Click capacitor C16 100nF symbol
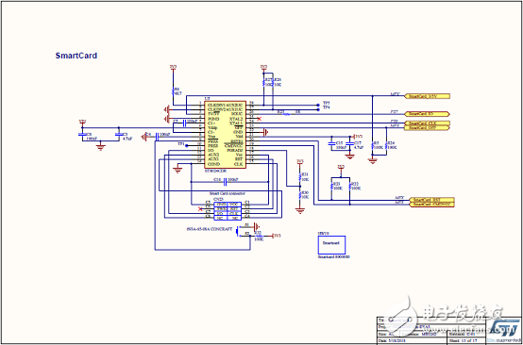Screen dimensions: 523x345 226,182
